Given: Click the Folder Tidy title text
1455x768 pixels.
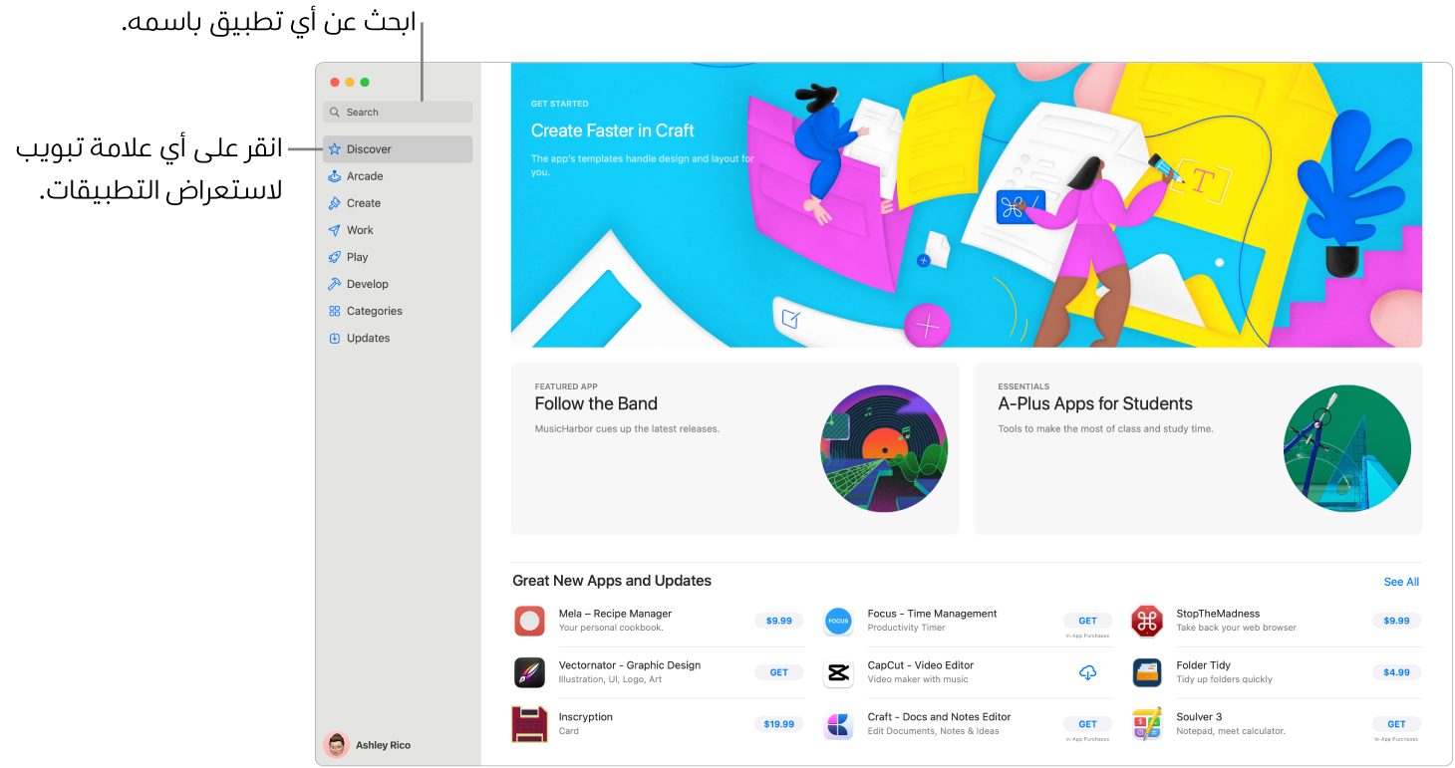Looking at the screenshot, I should point(1204,665).
